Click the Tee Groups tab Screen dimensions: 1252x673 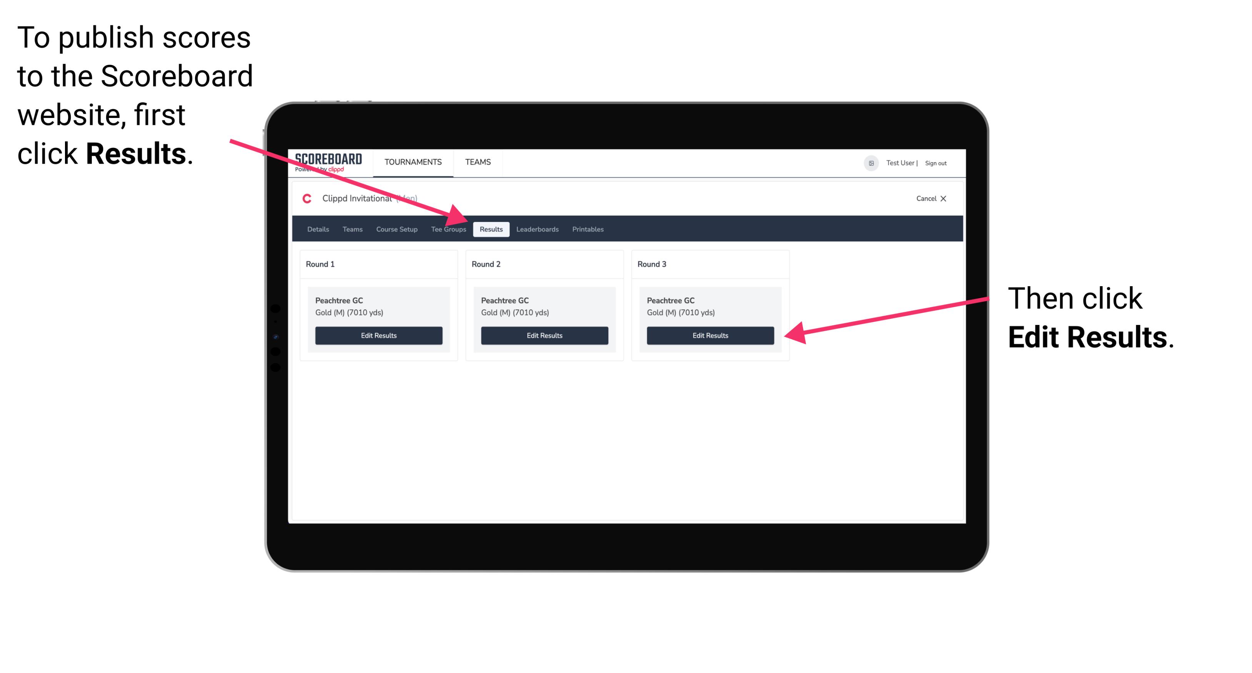pyautogui.click(x=449, y=230)
